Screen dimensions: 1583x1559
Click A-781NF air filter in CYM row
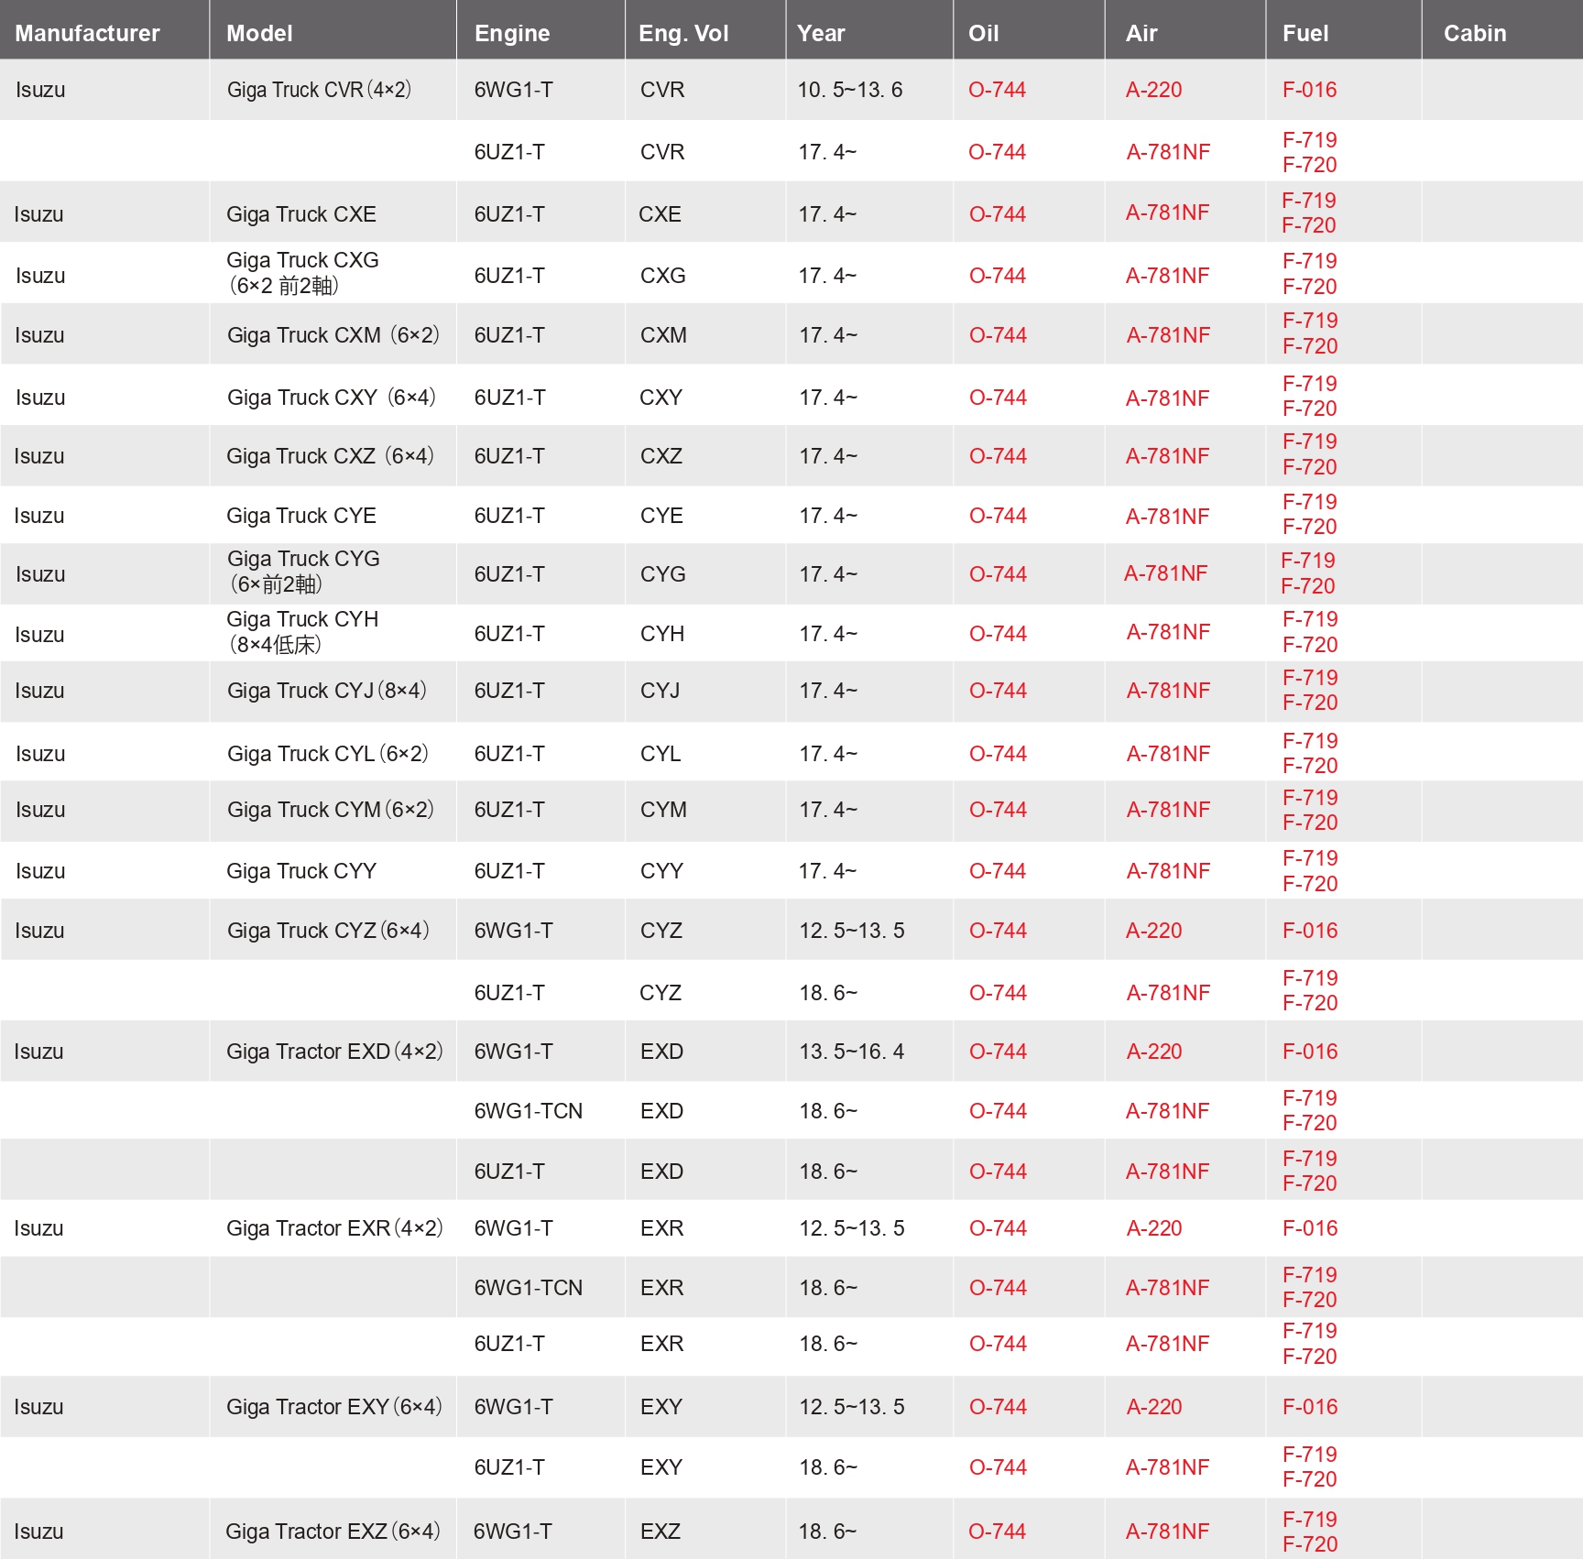coord(1168,810)
